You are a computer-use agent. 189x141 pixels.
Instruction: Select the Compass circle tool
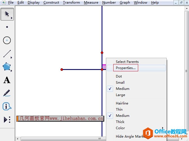point(7,40)
